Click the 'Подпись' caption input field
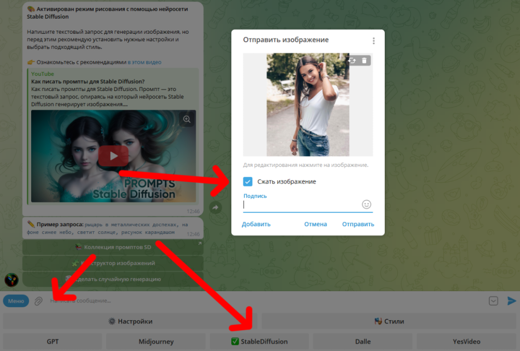Viewport: 520px width, 351px height. [x=302, y=205]
